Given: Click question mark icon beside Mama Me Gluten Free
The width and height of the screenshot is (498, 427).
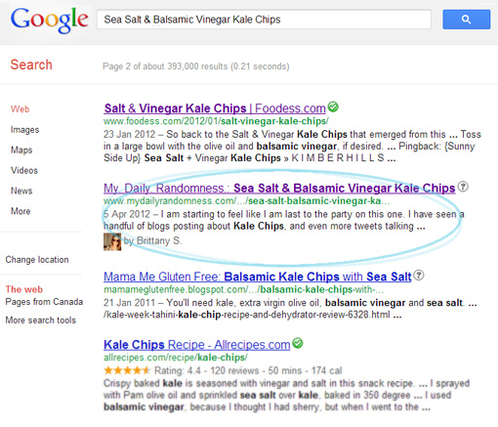Looking at the screenshot, I should pyautogui.click(x=419, y=276).
